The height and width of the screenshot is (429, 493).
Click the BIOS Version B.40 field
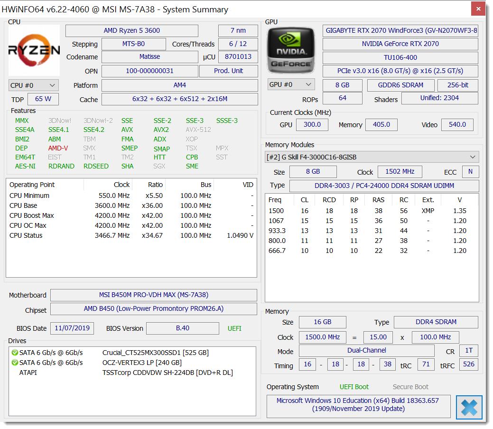tap(183, 328)
